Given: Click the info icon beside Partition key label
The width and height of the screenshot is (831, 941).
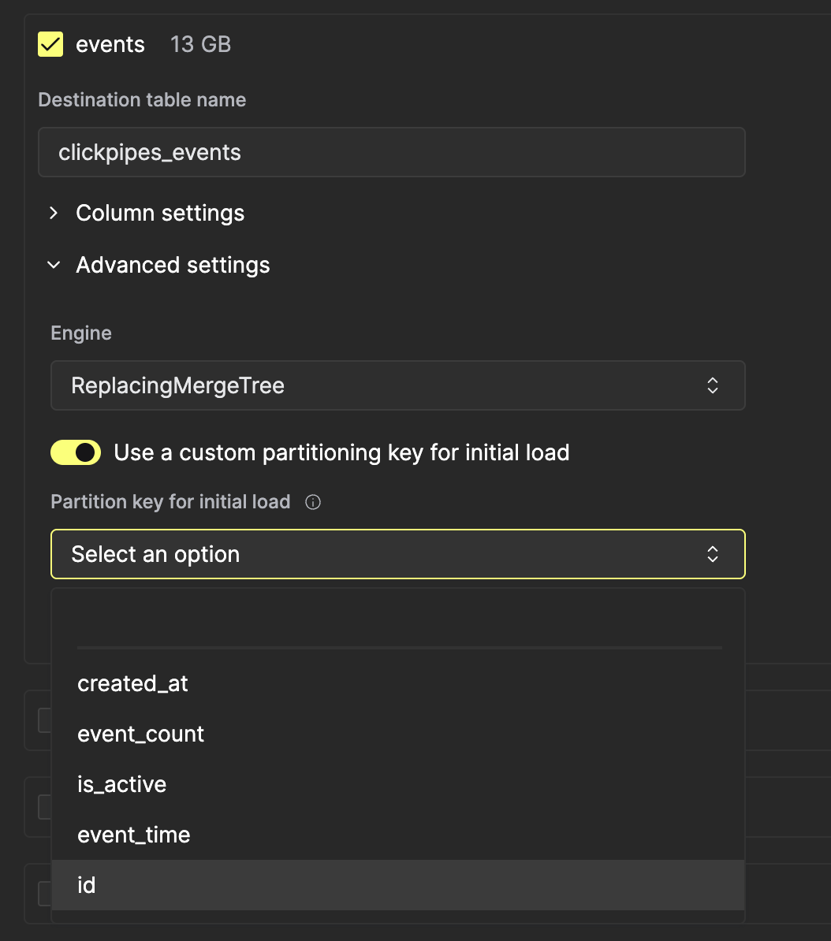Looking at the screenshot, I should click(x=312, y=502).
